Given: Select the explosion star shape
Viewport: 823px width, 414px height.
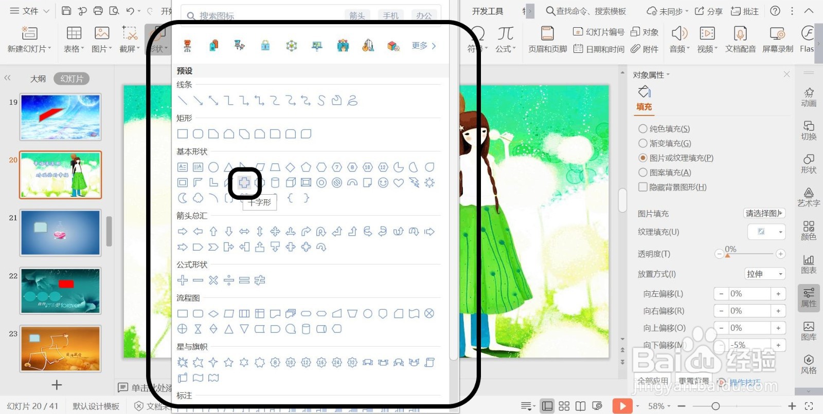Looking at the screenshot, I should pyautogui.click(x=183, y=363).
